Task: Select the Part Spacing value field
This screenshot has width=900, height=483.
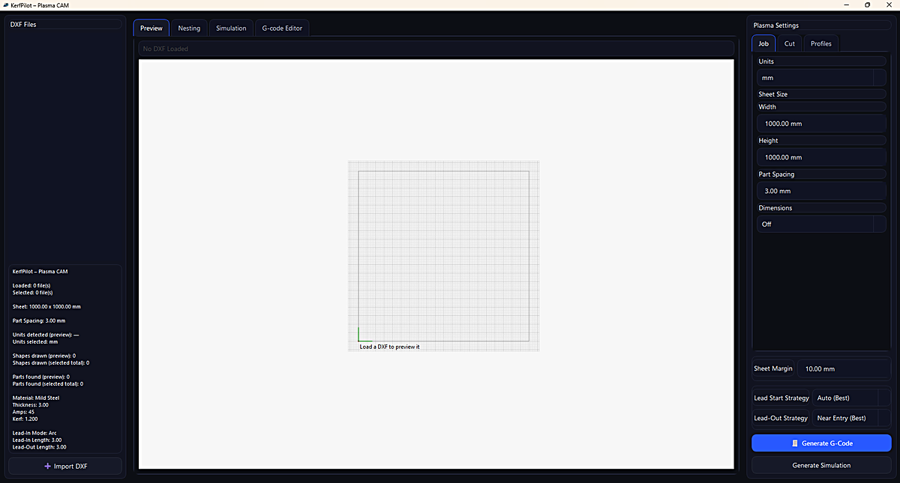Action: [821, 190]
